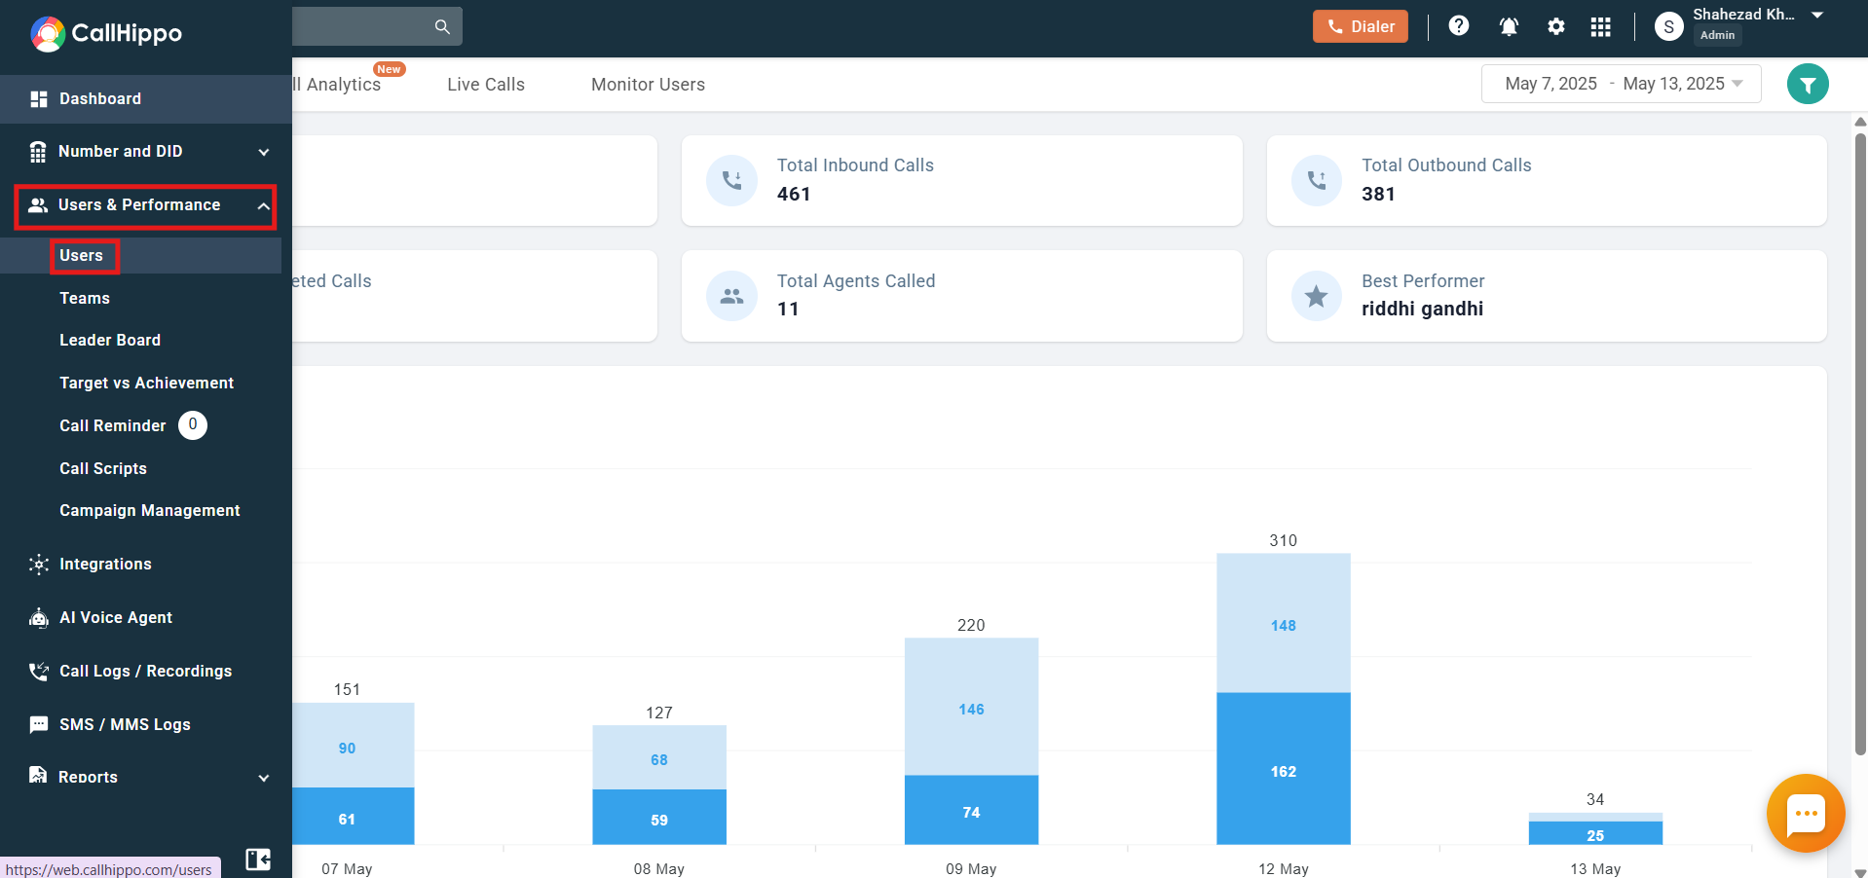Open the help question mark icon

pos(1458,26)
